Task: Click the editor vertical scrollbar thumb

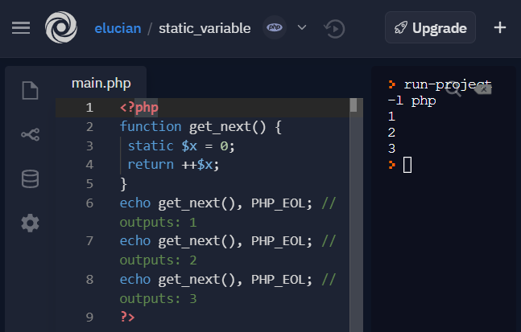Action: 353,105
